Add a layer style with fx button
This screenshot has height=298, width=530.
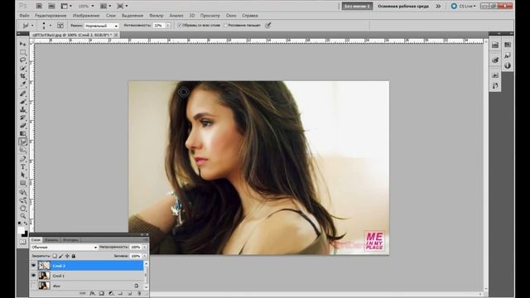point(92,294)
